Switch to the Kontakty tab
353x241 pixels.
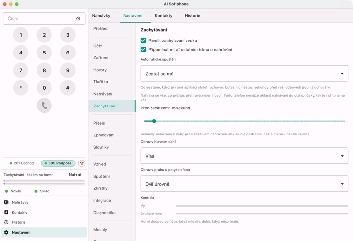163,16
